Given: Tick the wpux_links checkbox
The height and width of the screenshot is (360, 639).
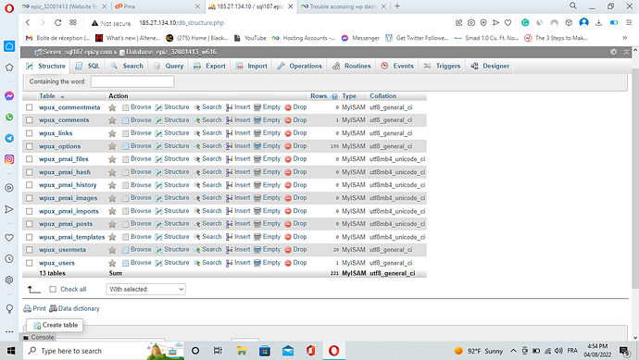Looking at the screenshot, I should tap(30, 133).
